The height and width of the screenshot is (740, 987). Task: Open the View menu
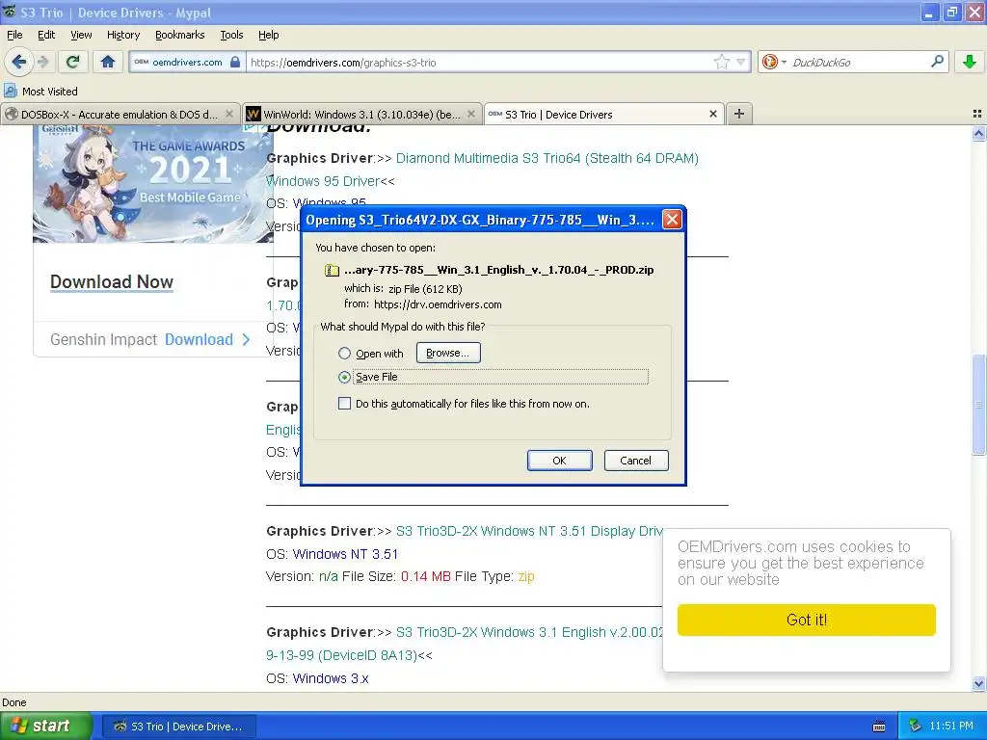[81, 35]
